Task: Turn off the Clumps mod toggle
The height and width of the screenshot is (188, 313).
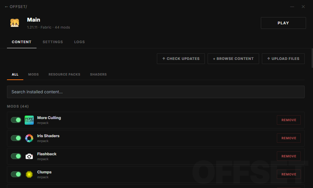Action: (x=16, y=174)
